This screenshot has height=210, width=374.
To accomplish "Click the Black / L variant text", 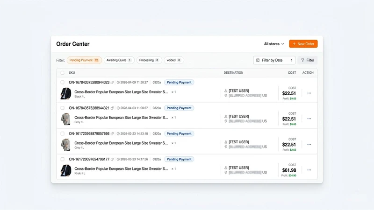I will tap(79, 97).
